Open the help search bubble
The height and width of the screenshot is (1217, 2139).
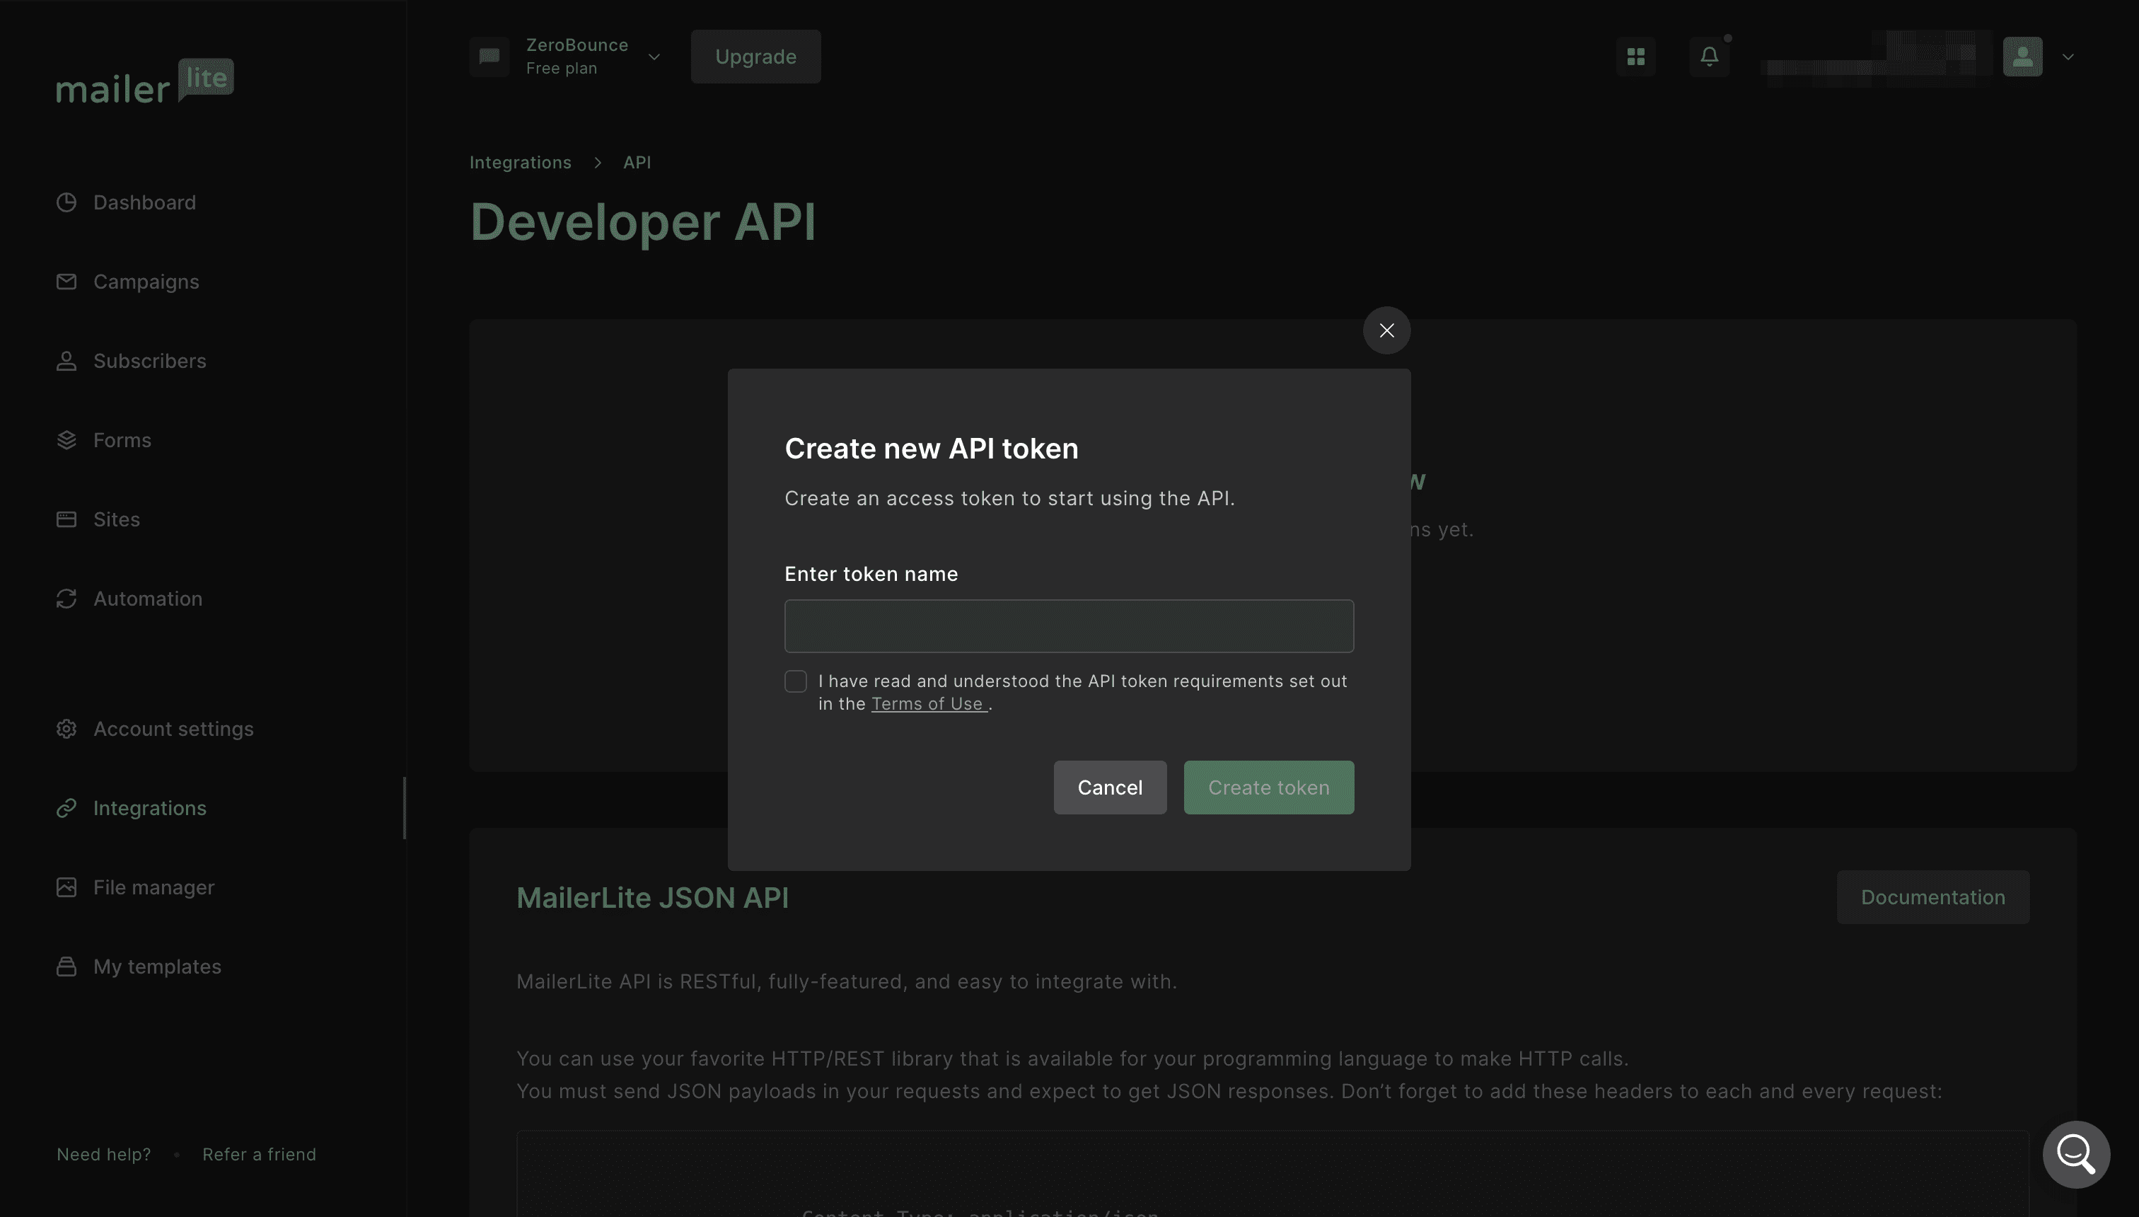[x=2075, y=1153]
